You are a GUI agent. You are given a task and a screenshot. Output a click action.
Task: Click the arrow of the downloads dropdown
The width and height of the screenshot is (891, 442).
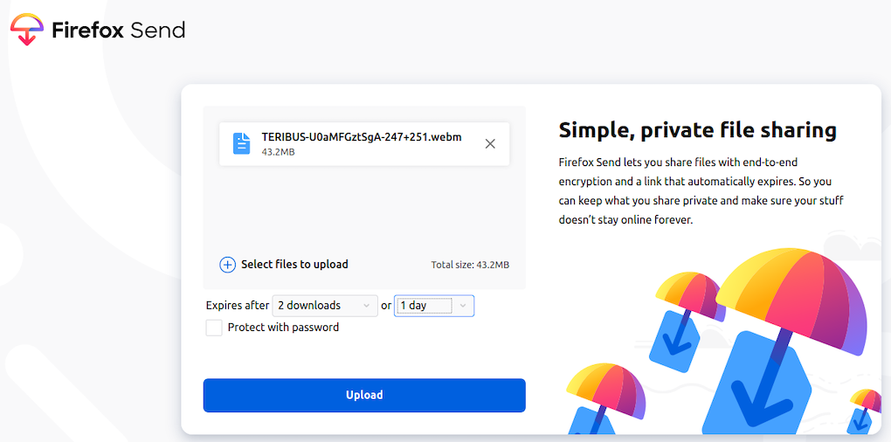pos(366,306)
